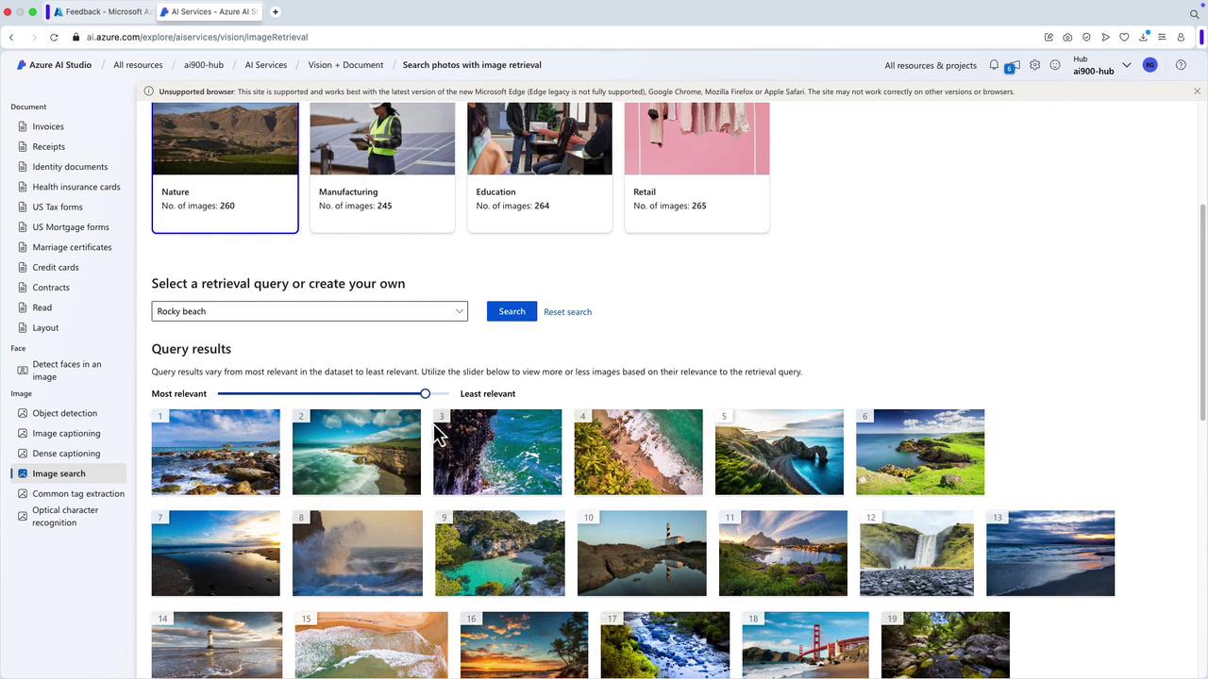Select the Nature image set card

pyautogui.click(x=225, y=167)
